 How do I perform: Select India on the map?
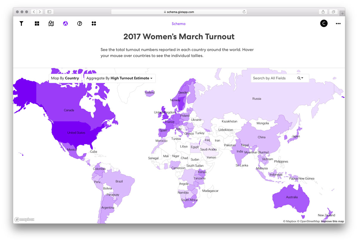[240, 151]
